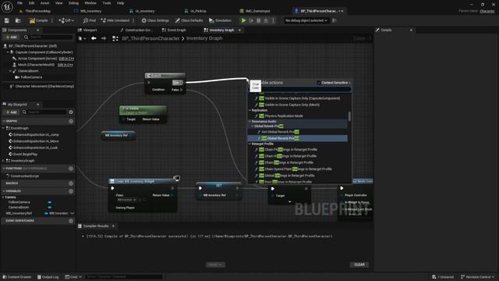
Task: Open Class Defaults
Action: coord(189,20)
